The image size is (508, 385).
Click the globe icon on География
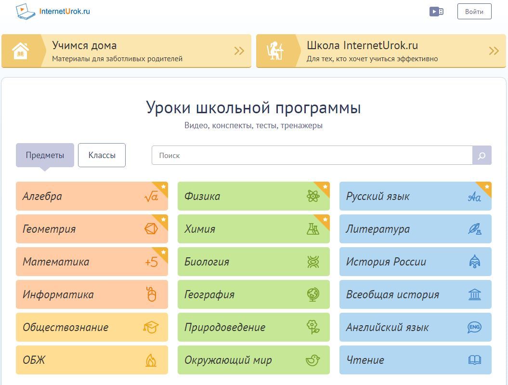pos(313,295)
